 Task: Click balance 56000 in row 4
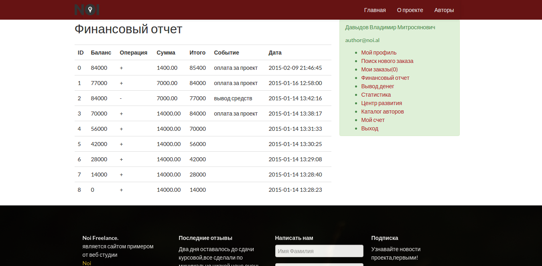point(99,129)
